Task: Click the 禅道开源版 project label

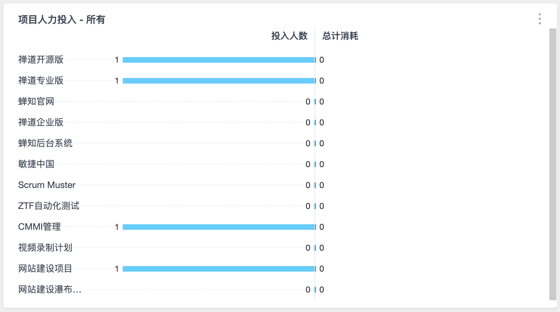Action: click(x=41, y=60)
